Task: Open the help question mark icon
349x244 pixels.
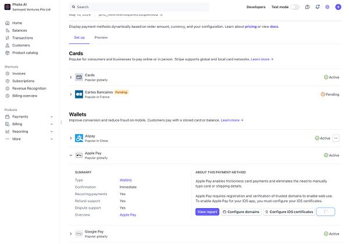Action: pyautogui.click(x=307, y=7)
